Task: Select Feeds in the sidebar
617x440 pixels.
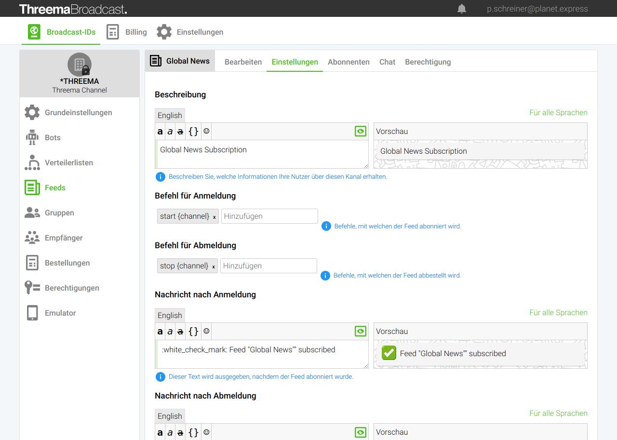Action: (80, 187)
